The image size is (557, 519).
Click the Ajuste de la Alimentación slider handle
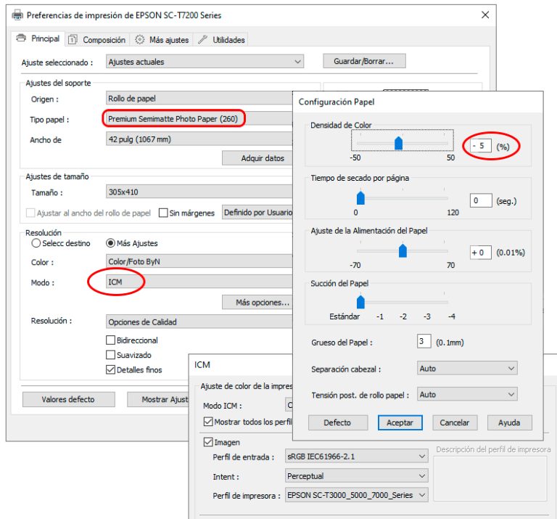403,250
